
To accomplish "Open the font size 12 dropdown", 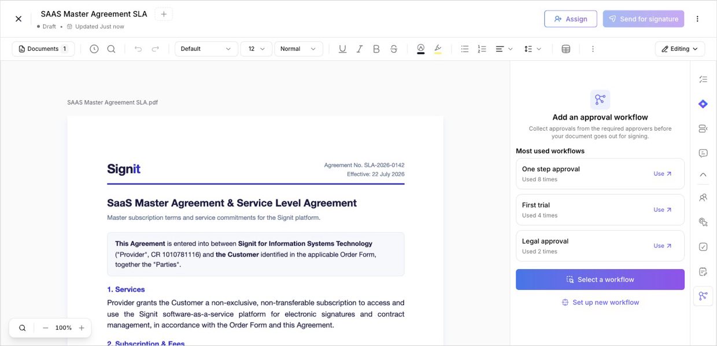I will (256, 49).
